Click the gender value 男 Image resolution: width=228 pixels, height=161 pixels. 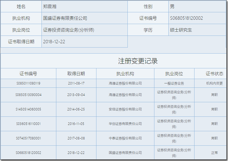click(x=172, y=7)
